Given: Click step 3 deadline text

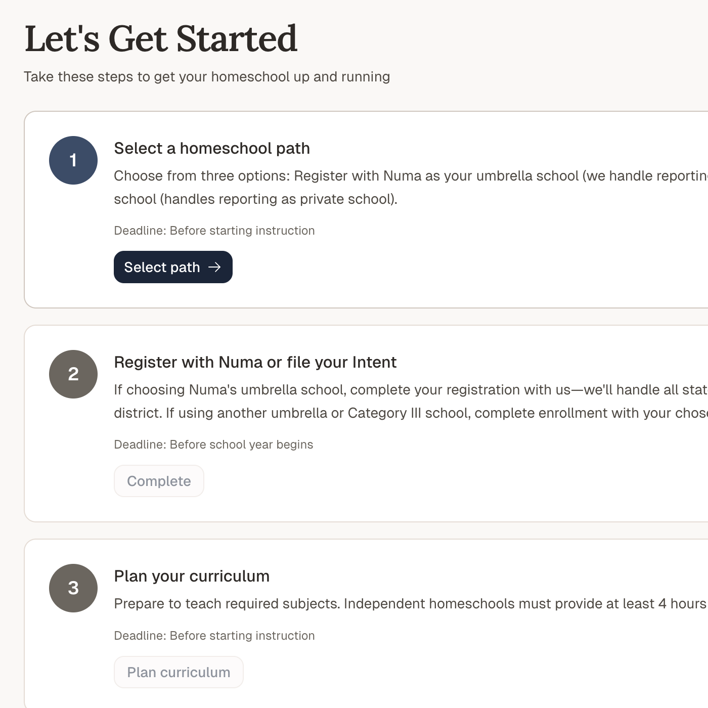Looking at the screenshot, I should click(x=214, y=636).
